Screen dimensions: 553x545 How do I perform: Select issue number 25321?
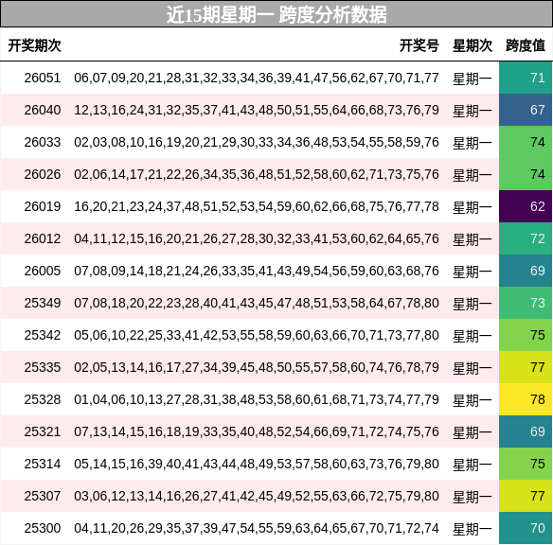click(43, 431)
